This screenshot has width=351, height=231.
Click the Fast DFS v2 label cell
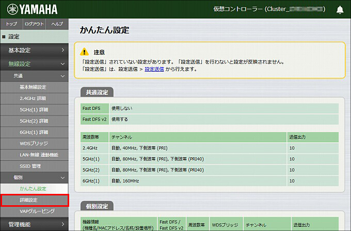tap(94, 119)
